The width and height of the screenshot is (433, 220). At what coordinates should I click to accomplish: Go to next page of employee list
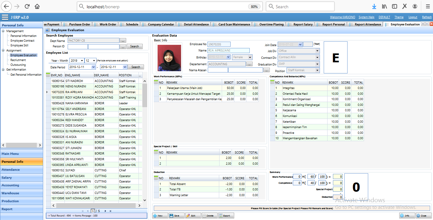tap(105, 211)
